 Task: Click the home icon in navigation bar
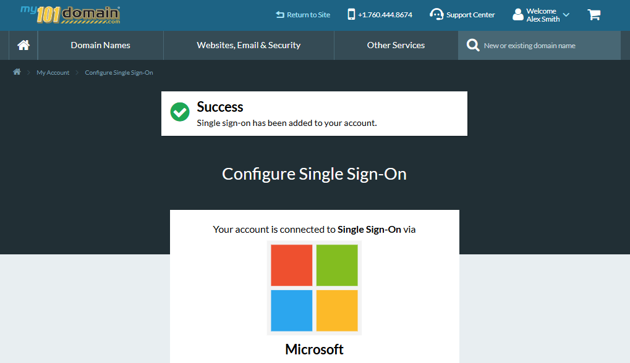pyautogui.click(x=23, y=44)
